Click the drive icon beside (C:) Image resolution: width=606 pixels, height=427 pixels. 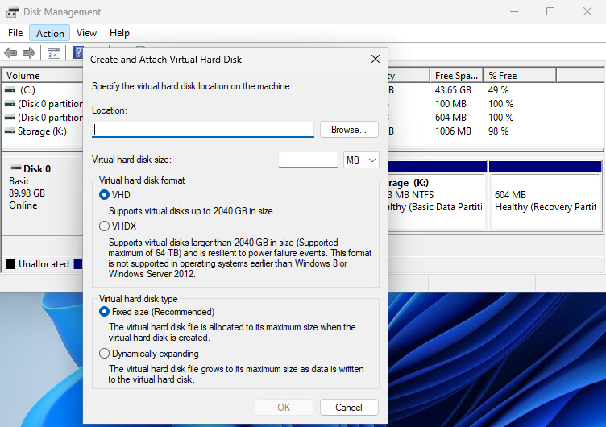[10, 89]
